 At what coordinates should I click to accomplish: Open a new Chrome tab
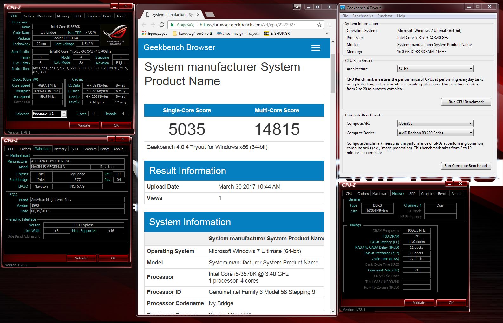[210, 15]
